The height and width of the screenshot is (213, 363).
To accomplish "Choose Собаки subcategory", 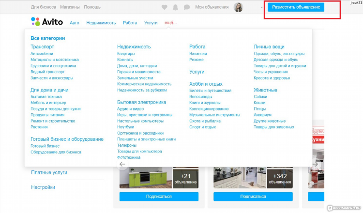I will [260, 96].
